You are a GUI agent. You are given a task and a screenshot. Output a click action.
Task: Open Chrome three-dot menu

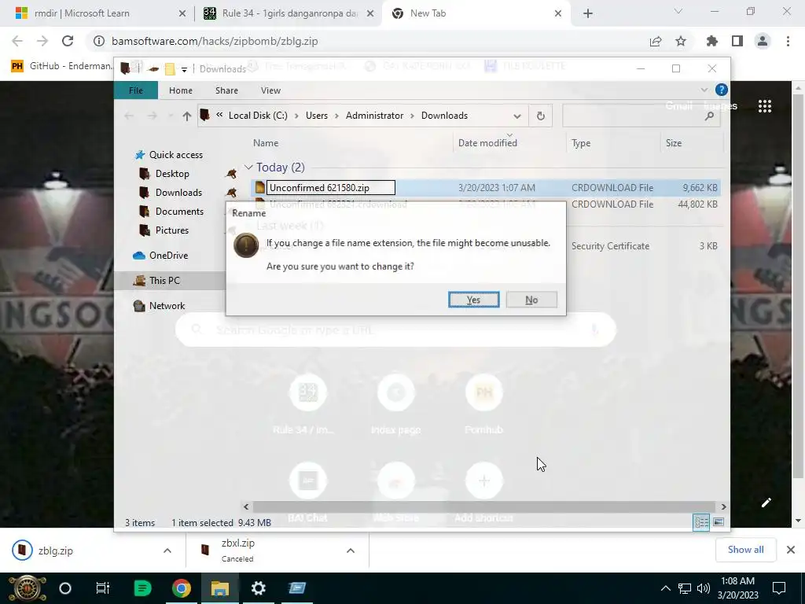tap(788, 41)
